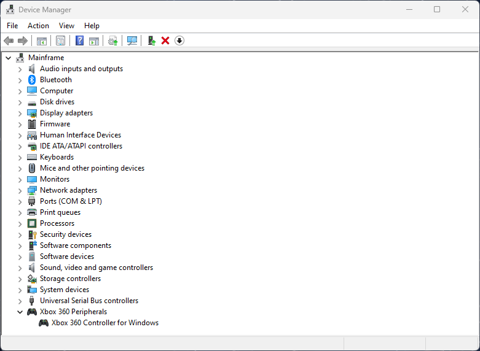Screen dimensions: 480x351
Task: Collapse the Mainframe root node
Action: point(9,58)
